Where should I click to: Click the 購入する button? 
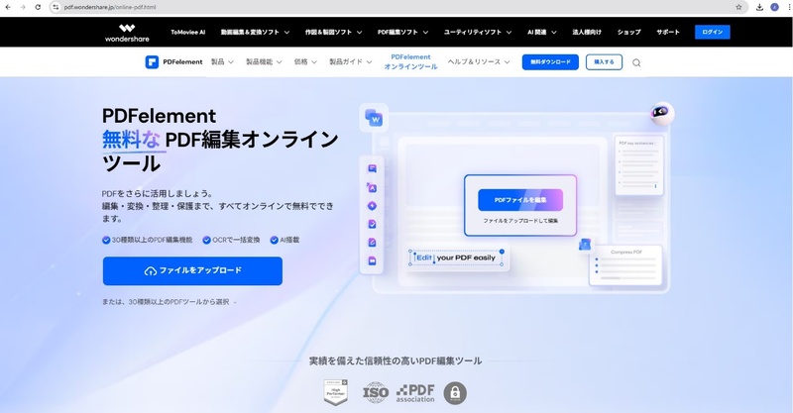click(x=604, y=62)
